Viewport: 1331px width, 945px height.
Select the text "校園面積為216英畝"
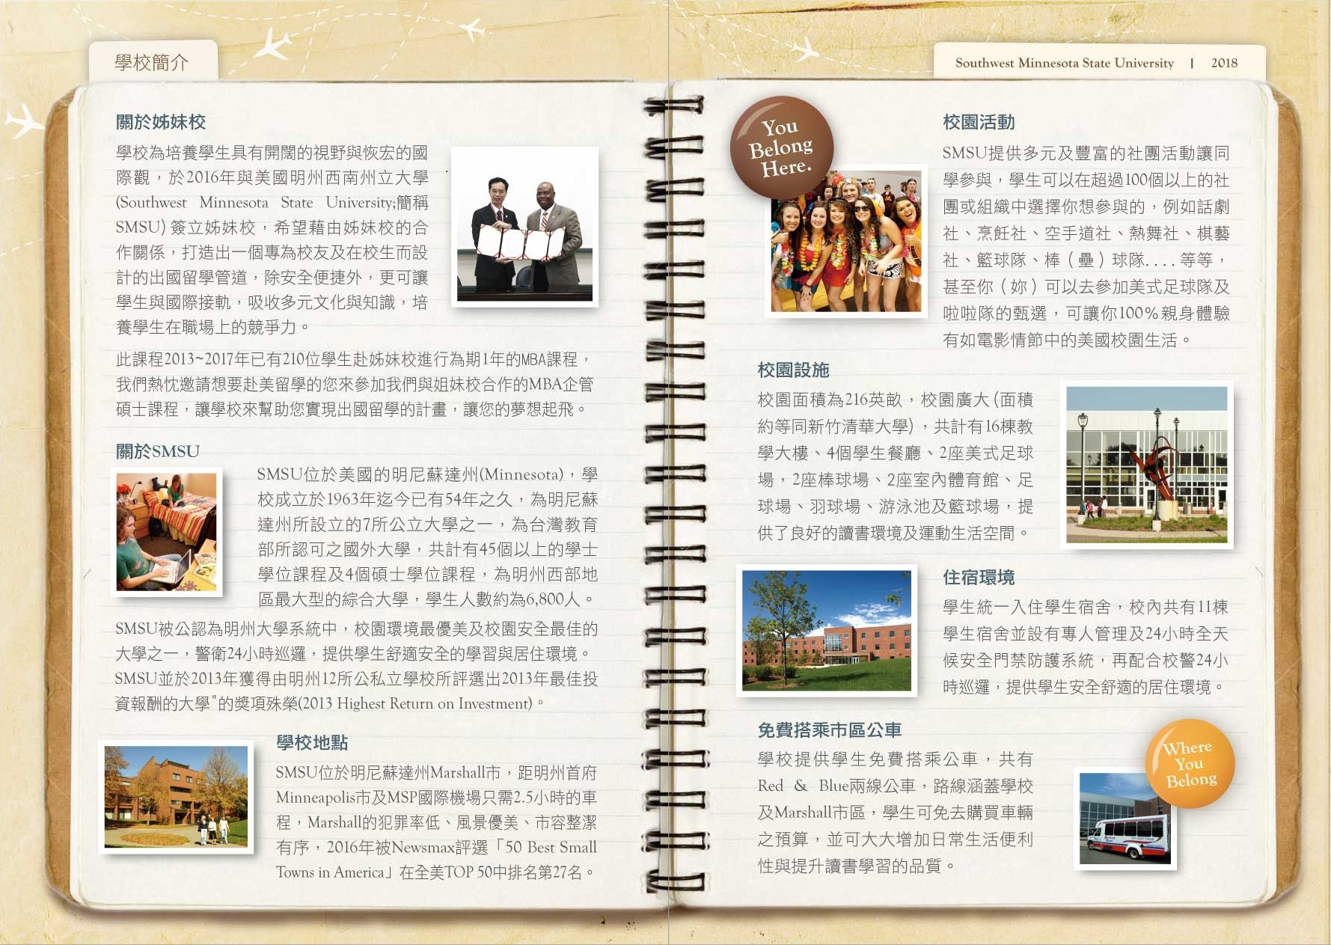(x=830, y=400)
